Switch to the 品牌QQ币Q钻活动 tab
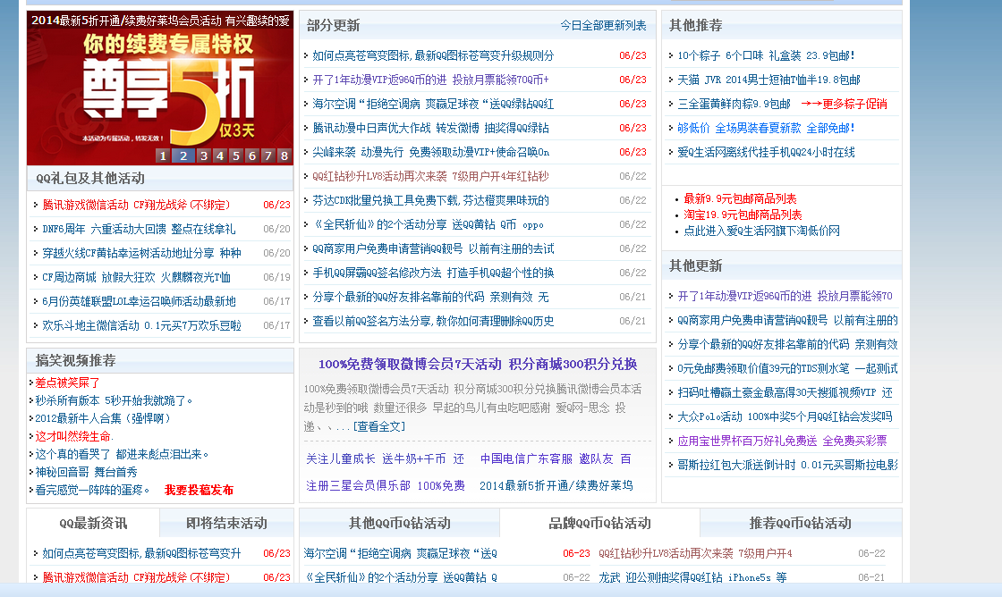Viewport: 1002px width, 597px height. (599, 523)
